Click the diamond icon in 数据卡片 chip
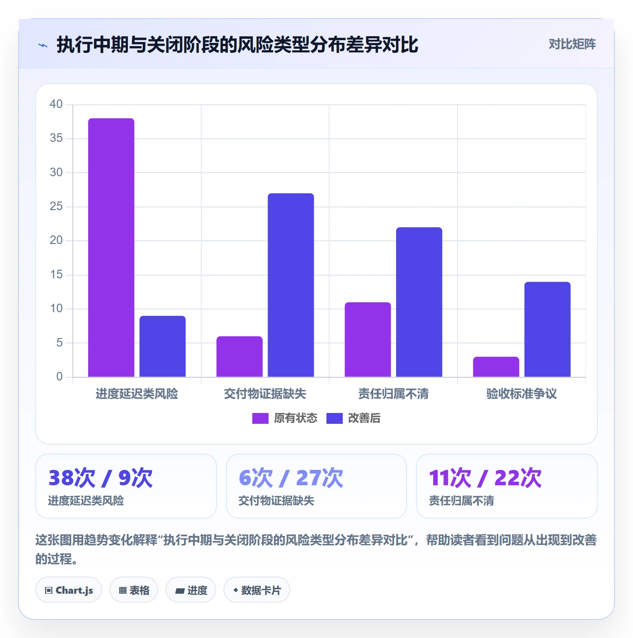 click(x=236, y=590)
